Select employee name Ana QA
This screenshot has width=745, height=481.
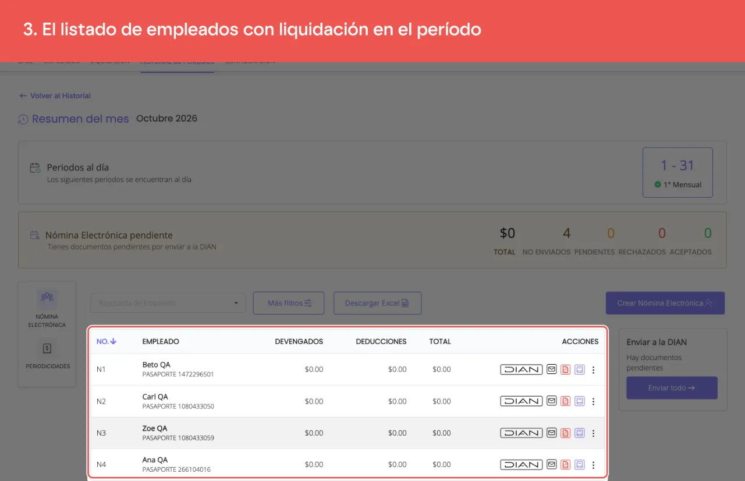155,459
